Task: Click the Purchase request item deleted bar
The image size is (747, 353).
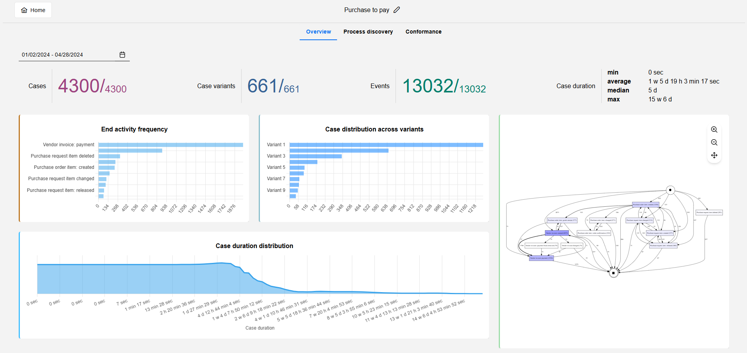Action: pyautogui.click(x=109, y=156)
